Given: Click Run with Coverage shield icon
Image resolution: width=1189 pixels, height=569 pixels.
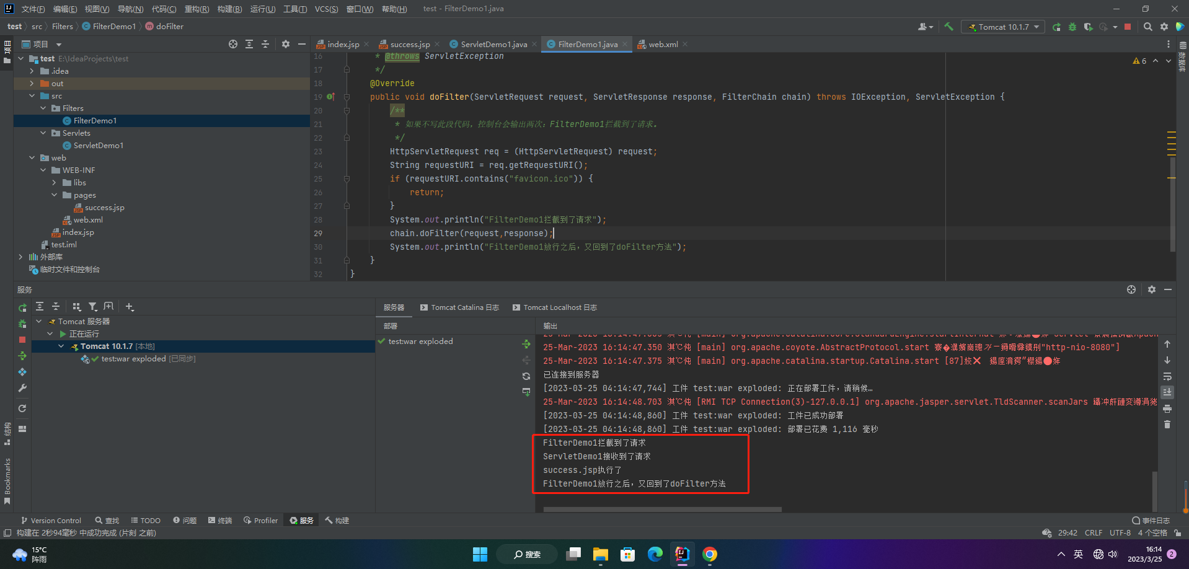Looking at the screenshot, I should point(1088,27).
